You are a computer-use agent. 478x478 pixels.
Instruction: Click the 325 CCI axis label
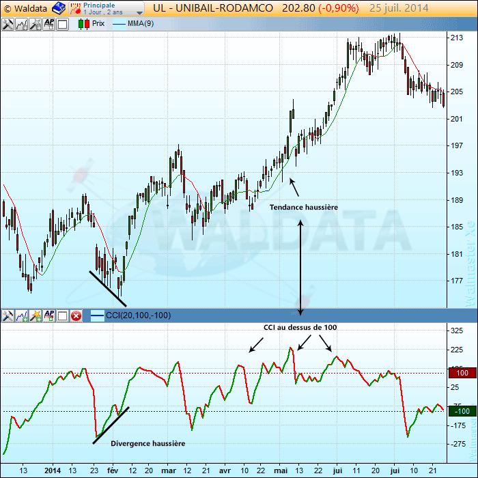[457, 331]
